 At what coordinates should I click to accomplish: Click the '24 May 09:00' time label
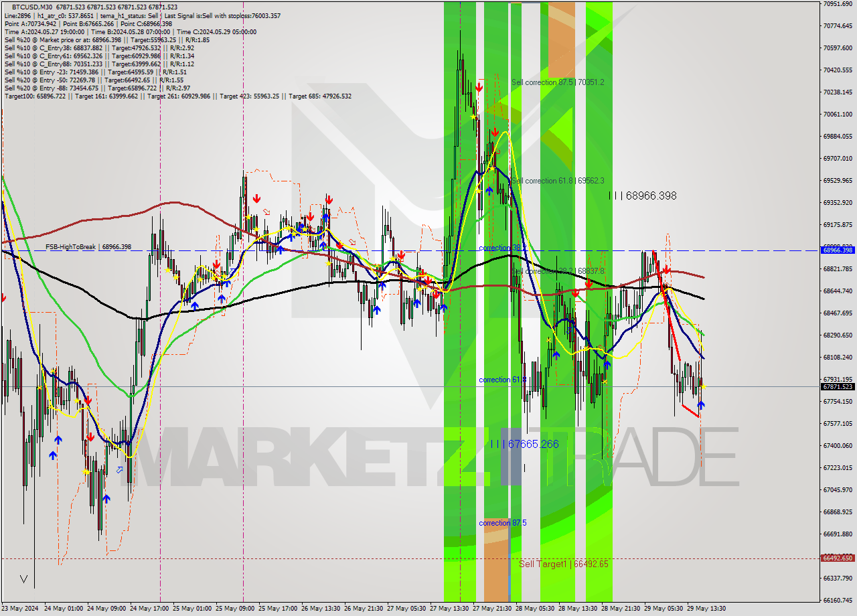click(x=106, y=609)
